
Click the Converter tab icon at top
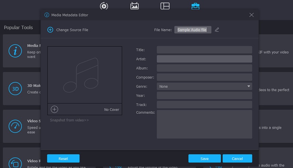104,6
